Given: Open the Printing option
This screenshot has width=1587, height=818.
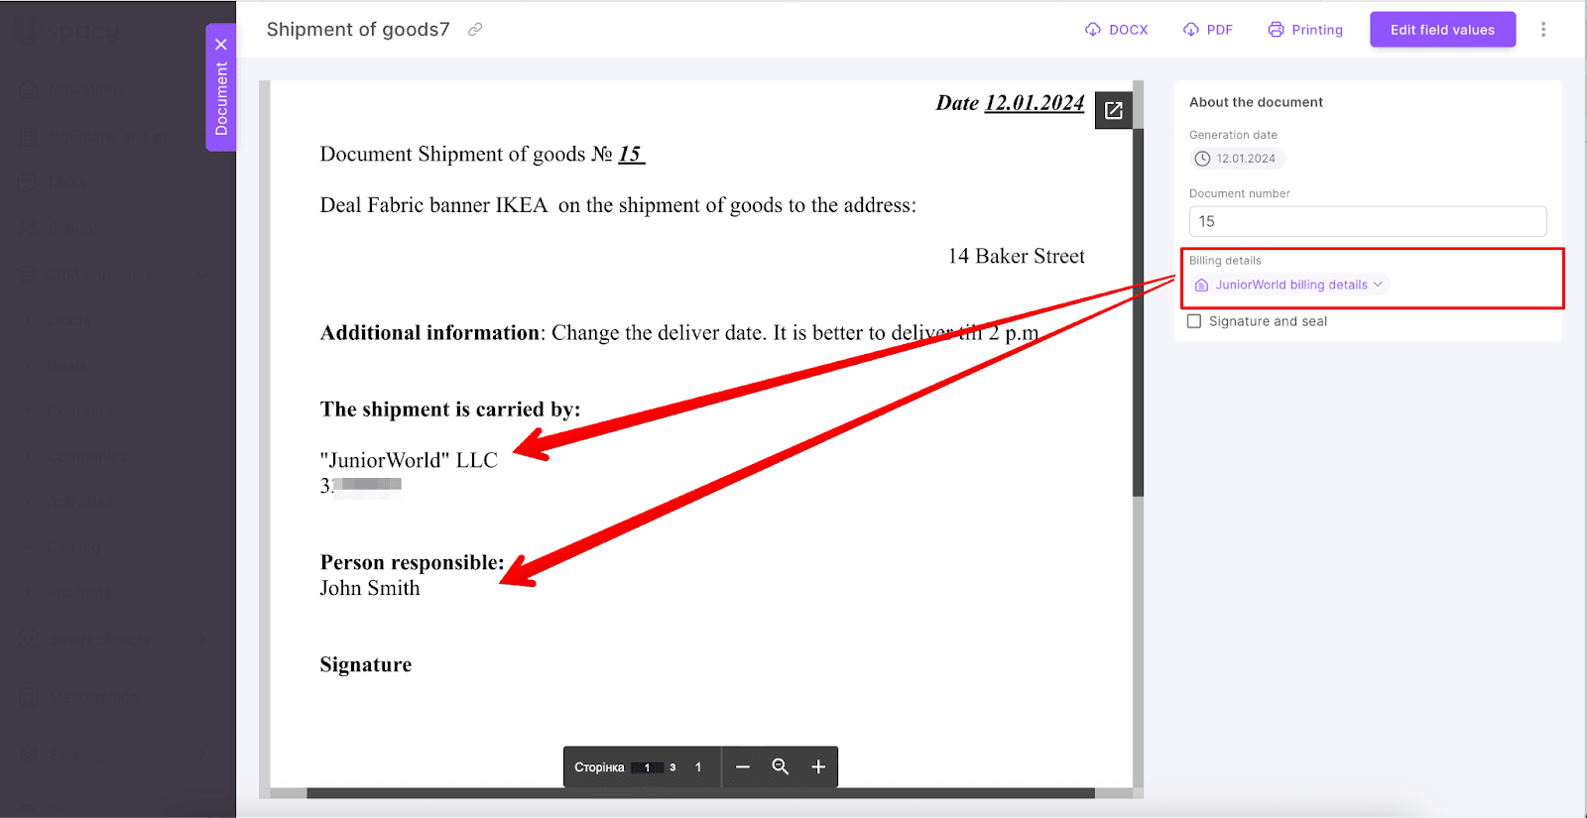Looking at the screenshot, I should click(x=1305, y=30).
